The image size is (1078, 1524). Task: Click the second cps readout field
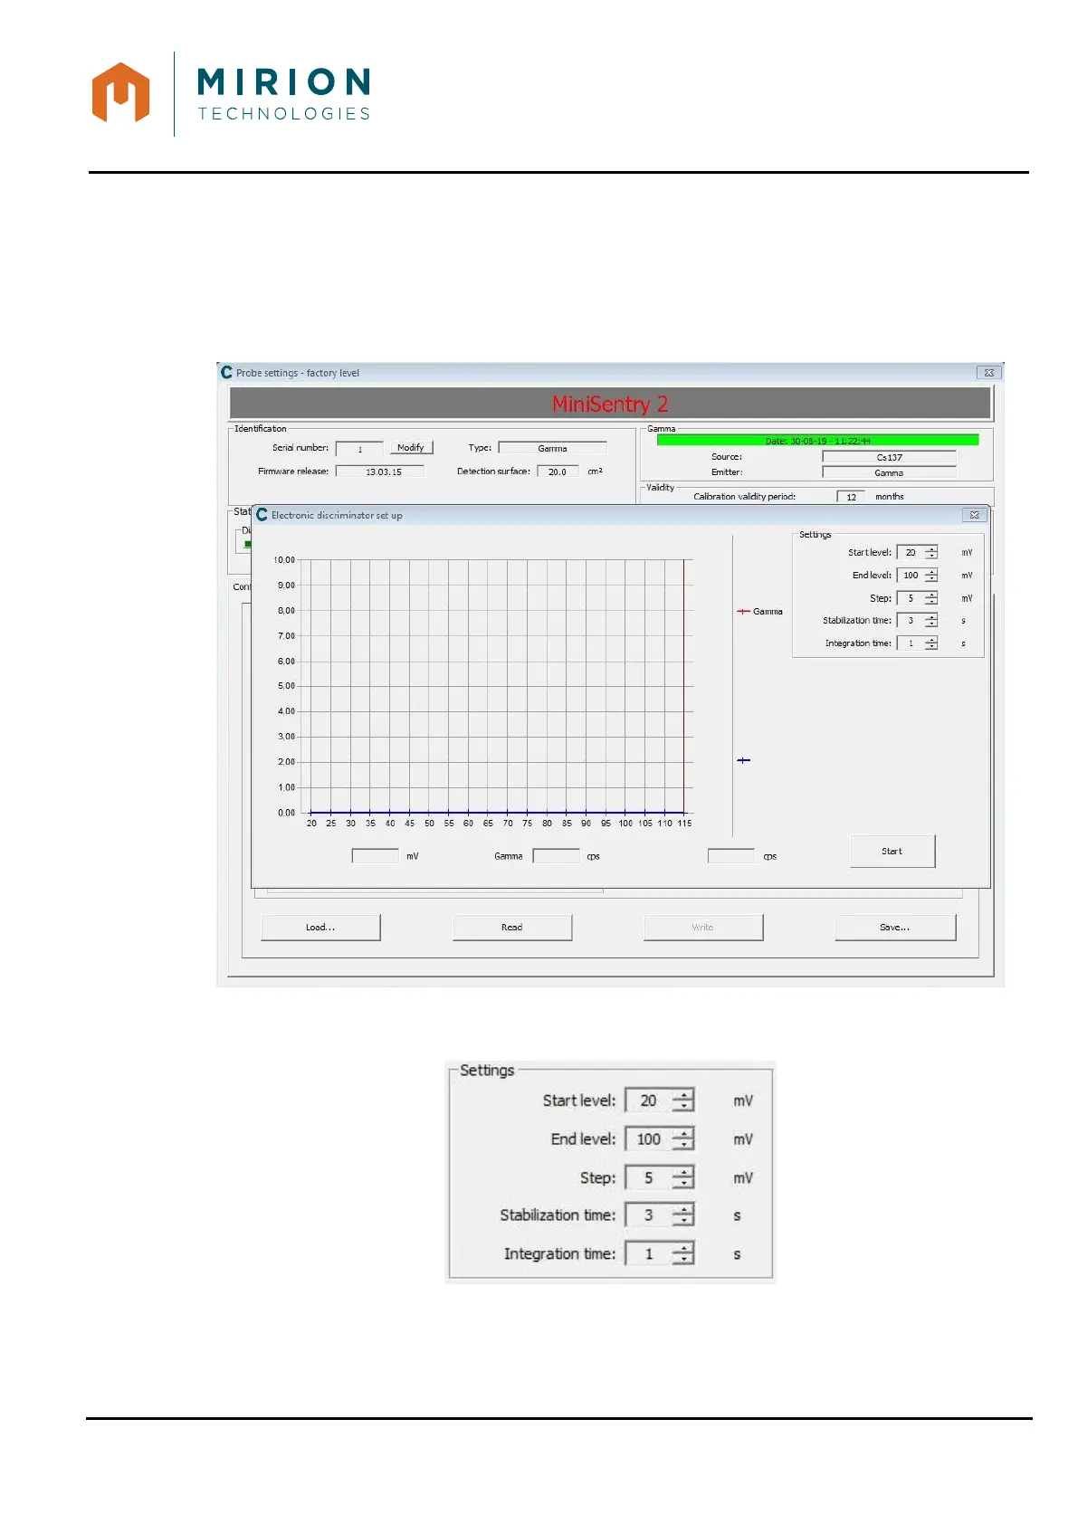coord(731,855)
